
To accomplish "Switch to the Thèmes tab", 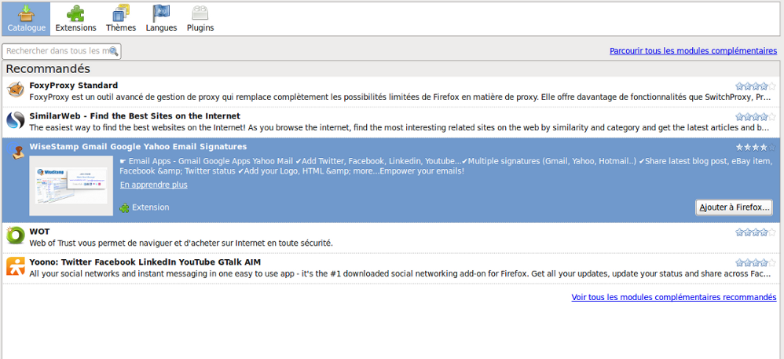I will click(121, 19).
